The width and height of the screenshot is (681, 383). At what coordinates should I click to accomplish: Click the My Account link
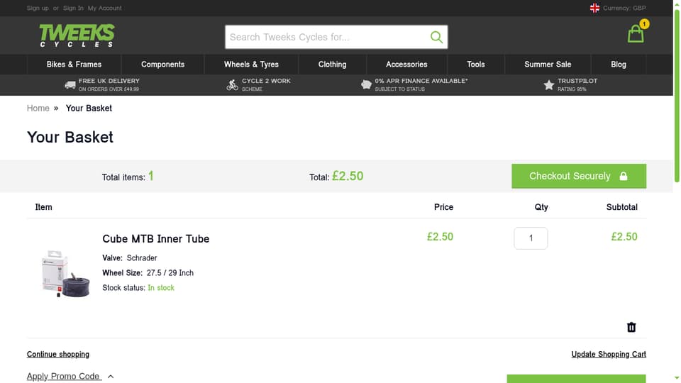pos(105,8)
